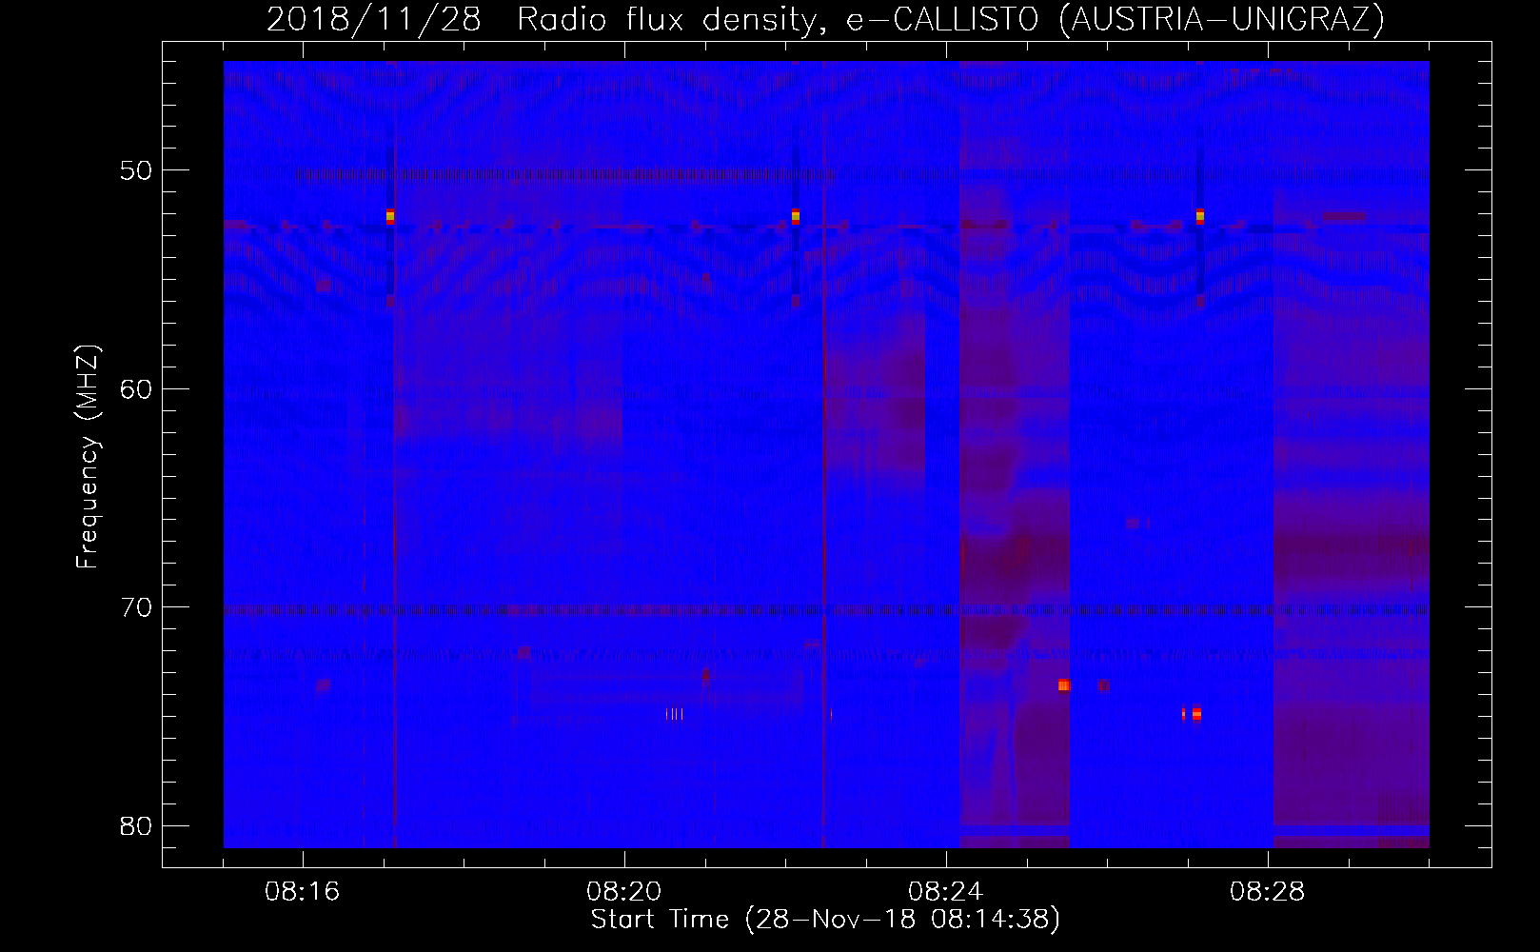
Task: Click the bright burst near 08:22 at 52 MHz
Action: (796, 216)
